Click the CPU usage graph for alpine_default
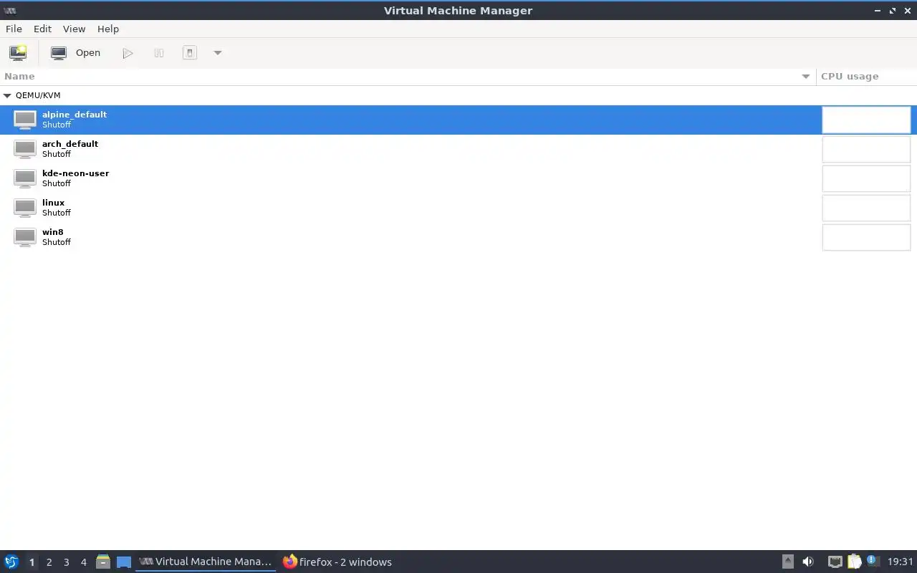The height and width of the screenshot is (573, 917). [x=866, y=120]
